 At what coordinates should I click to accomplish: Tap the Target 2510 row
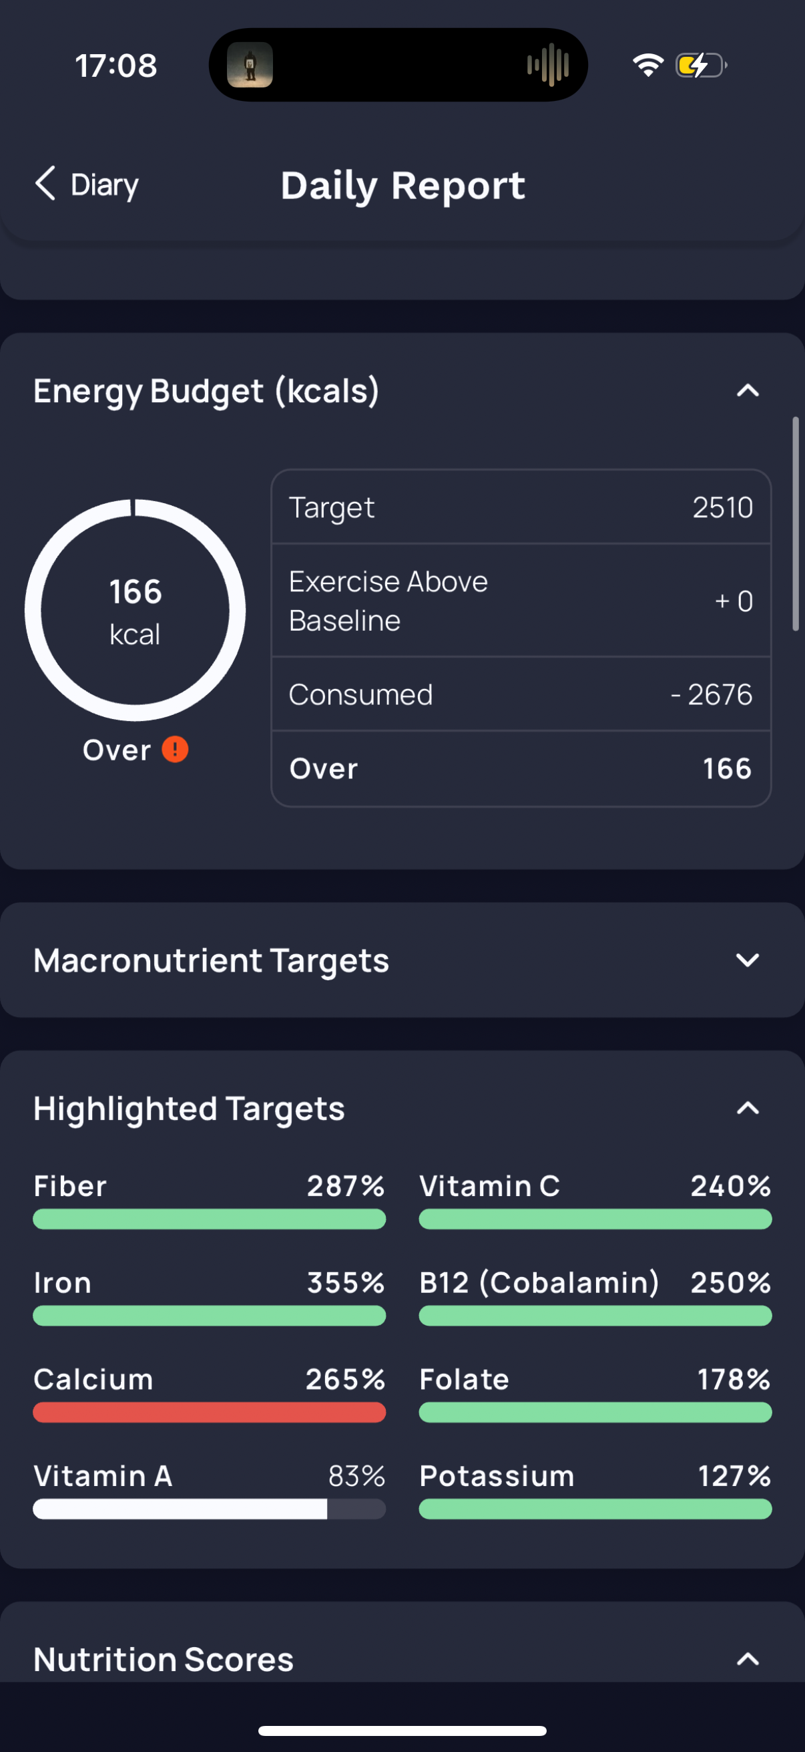521,507
